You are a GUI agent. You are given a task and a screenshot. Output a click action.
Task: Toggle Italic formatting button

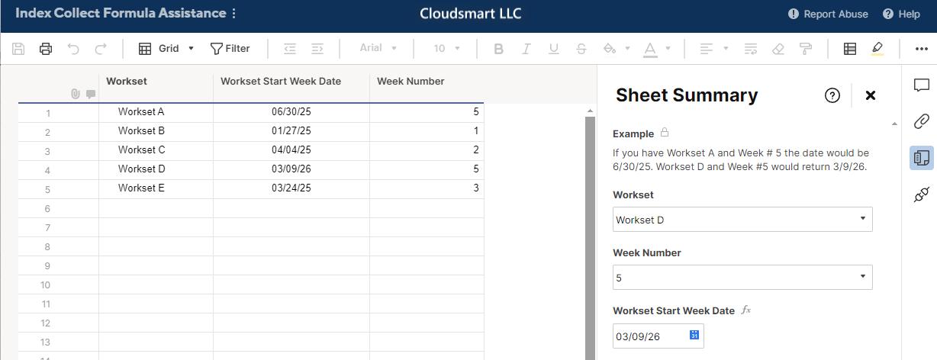526,49
